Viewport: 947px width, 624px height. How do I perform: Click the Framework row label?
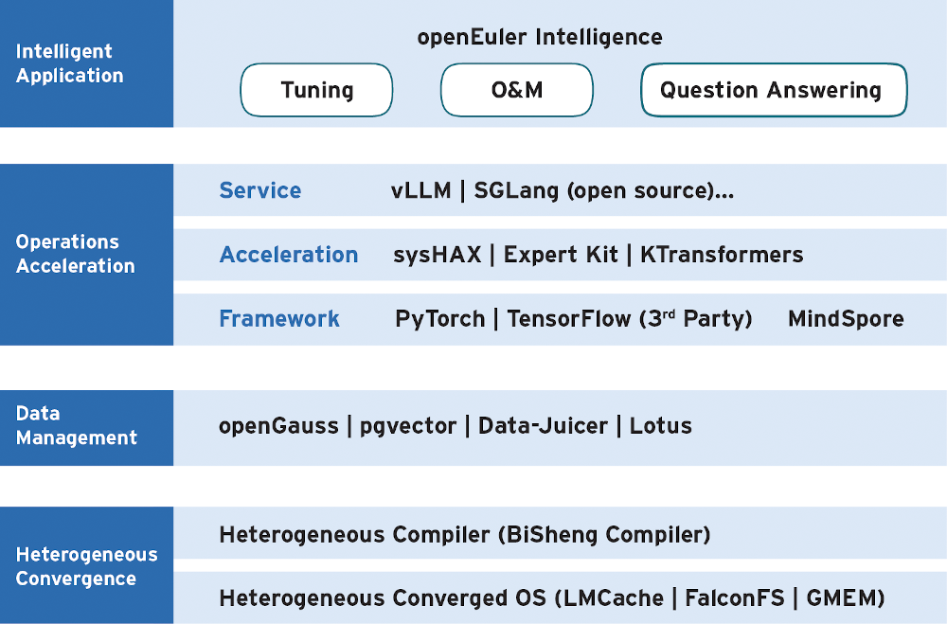279,318
